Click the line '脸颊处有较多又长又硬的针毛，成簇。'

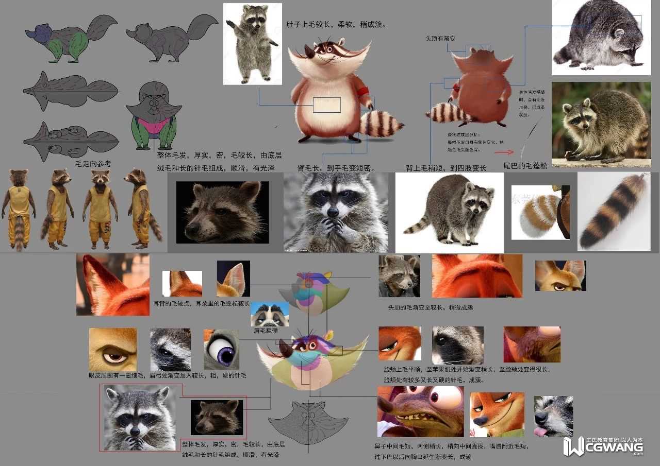tap(434, 380)
